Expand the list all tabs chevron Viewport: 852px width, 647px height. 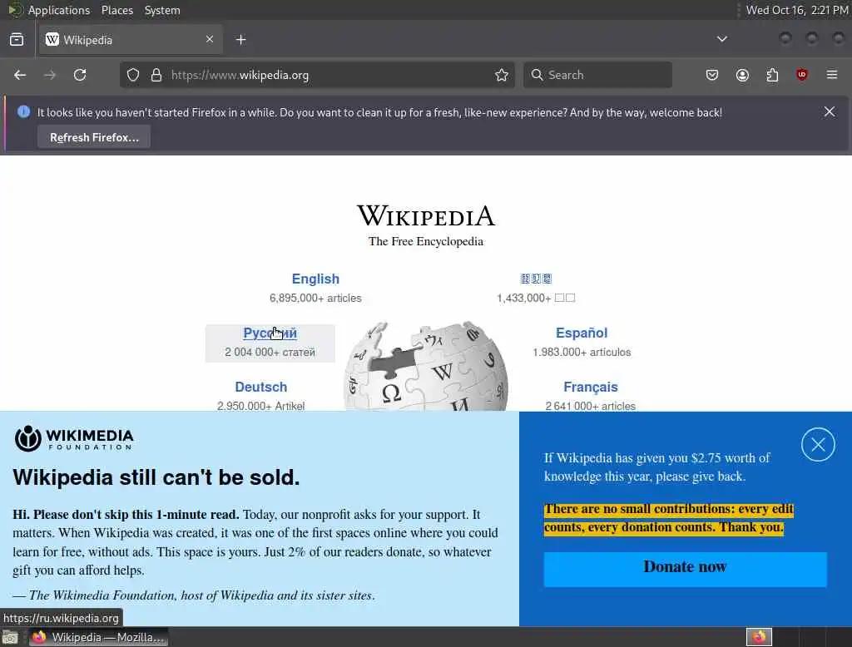(x=722, y=39)
